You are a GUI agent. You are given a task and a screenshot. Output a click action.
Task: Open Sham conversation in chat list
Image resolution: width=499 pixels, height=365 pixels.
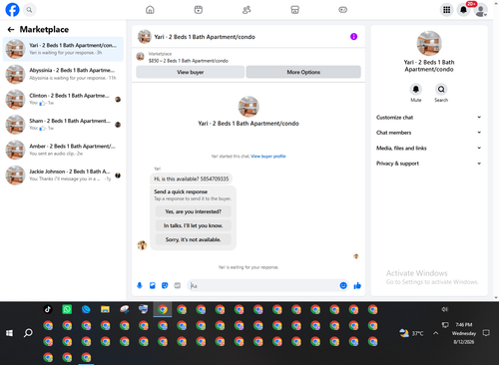(63, 125)
